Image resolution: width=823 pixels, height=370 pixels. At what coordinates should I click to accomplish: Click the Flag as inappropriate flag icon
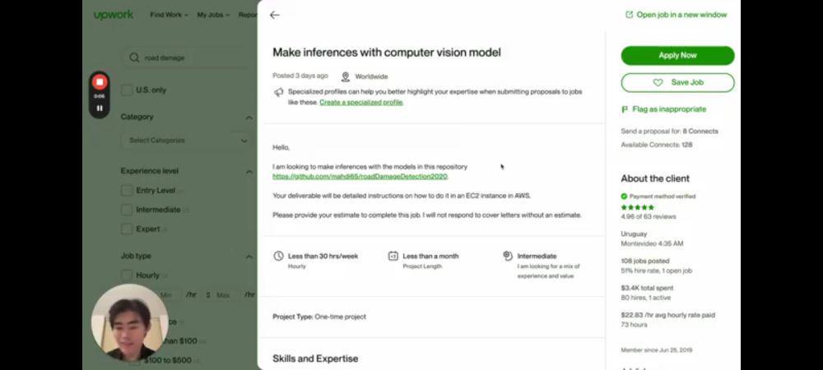pyautogui.click(x=625, y=109)
